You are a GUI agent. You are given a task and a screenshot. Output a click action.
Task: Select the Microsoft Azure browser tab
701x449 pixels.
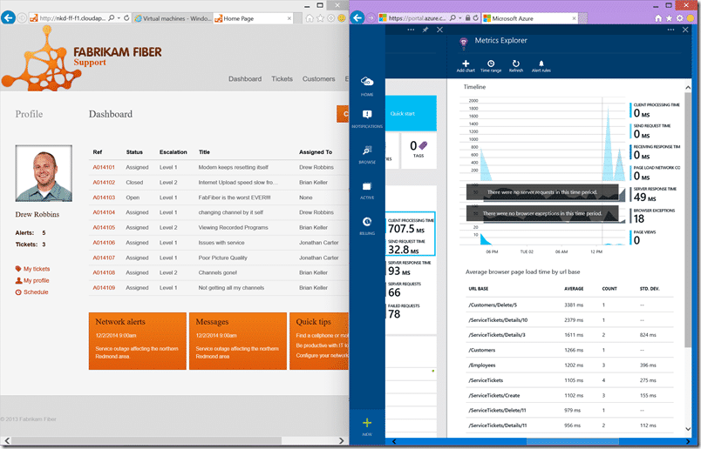[x=530, y=18]
